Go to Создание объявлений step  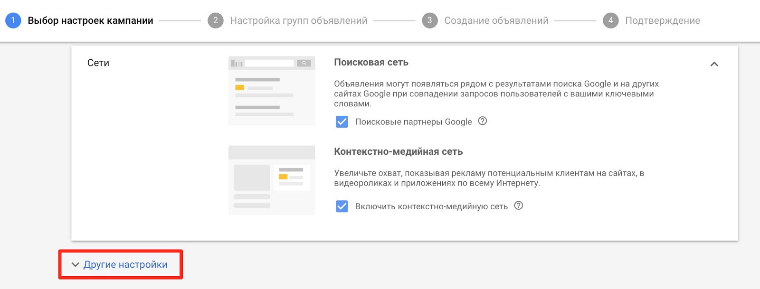[496, 20]
